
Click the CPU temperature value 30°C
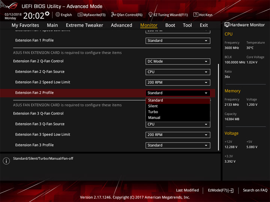click(250, 48)
